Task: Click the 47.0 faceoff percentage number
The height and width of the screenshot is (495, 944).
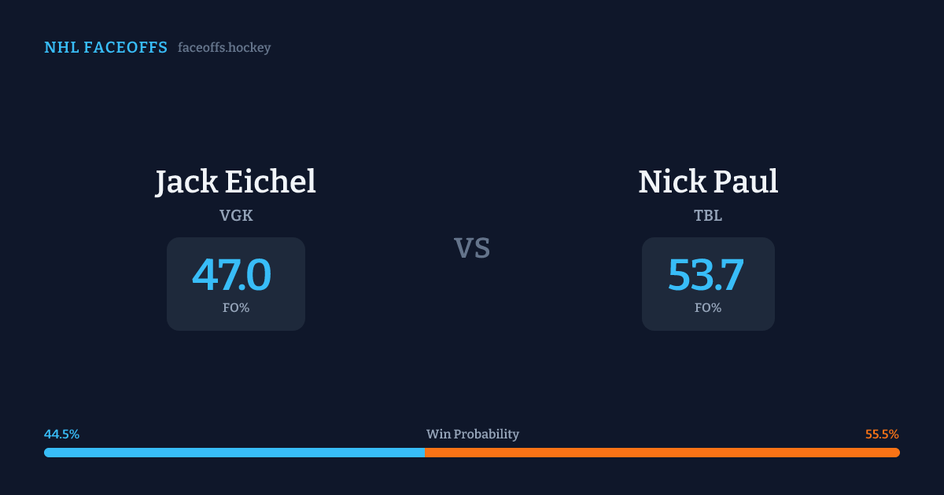Action: click(232, 275)
